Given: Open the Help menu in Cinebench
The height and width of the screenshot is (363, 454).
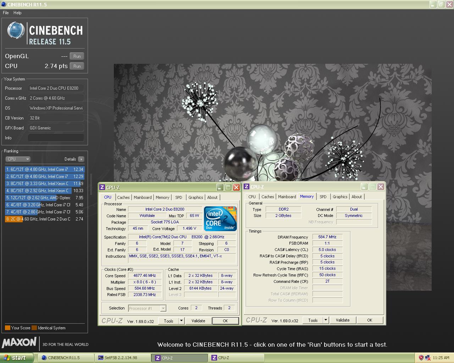Looking at the screenshot, I should (17, 12).
